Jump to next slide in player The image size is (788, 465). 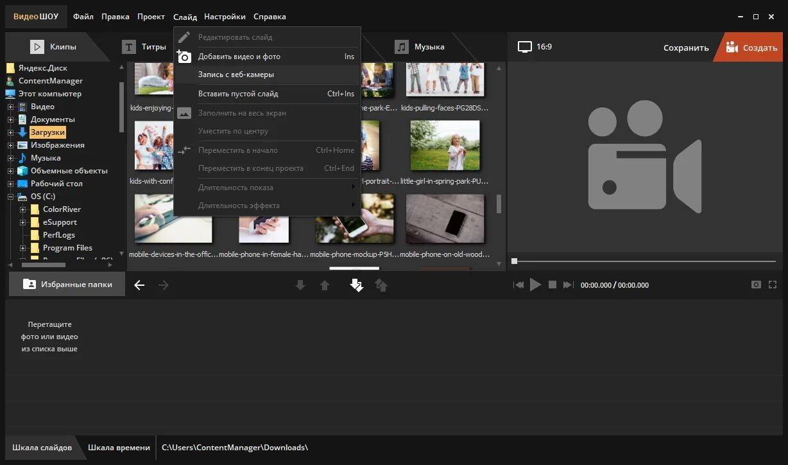[x=568, y=285]
